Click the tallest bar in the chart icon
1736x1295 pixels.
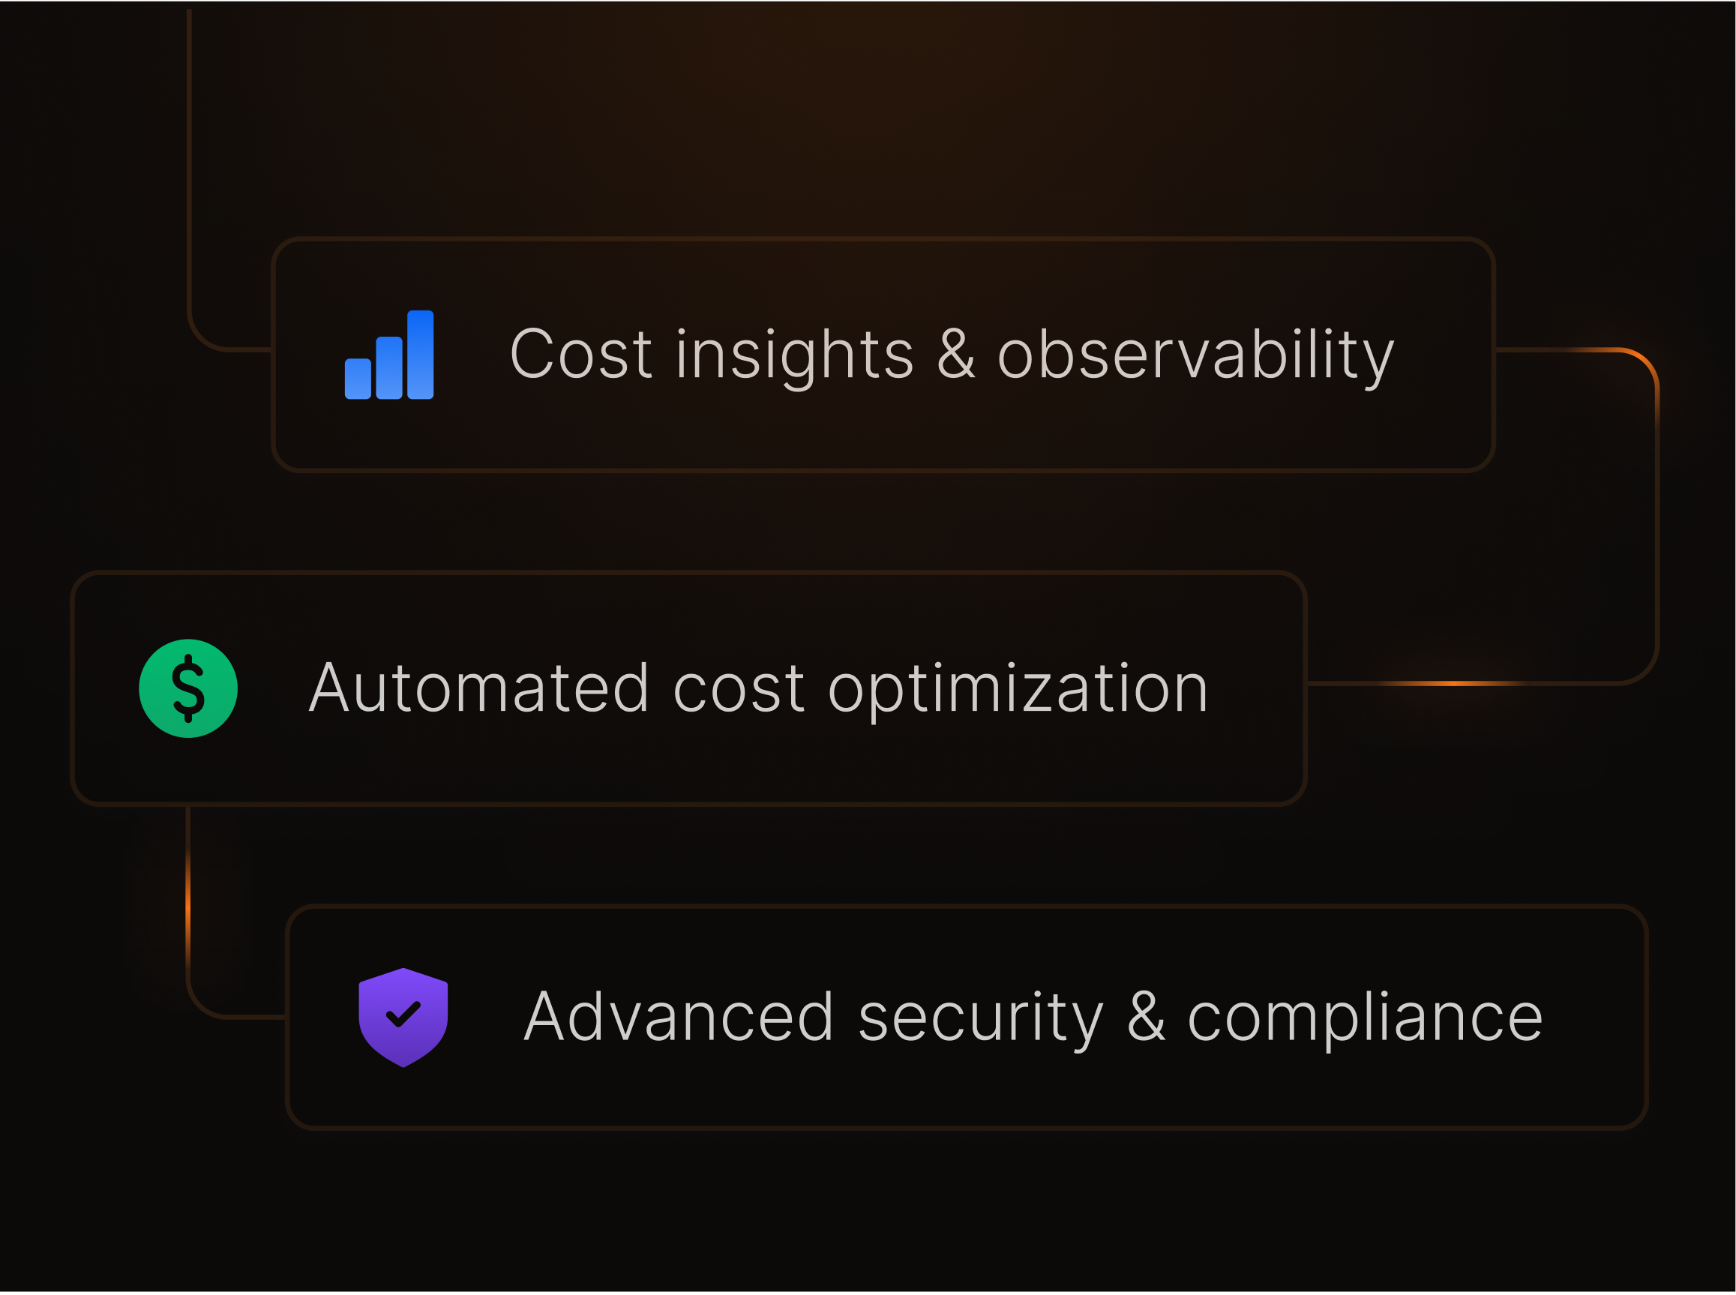click(420, 355)
